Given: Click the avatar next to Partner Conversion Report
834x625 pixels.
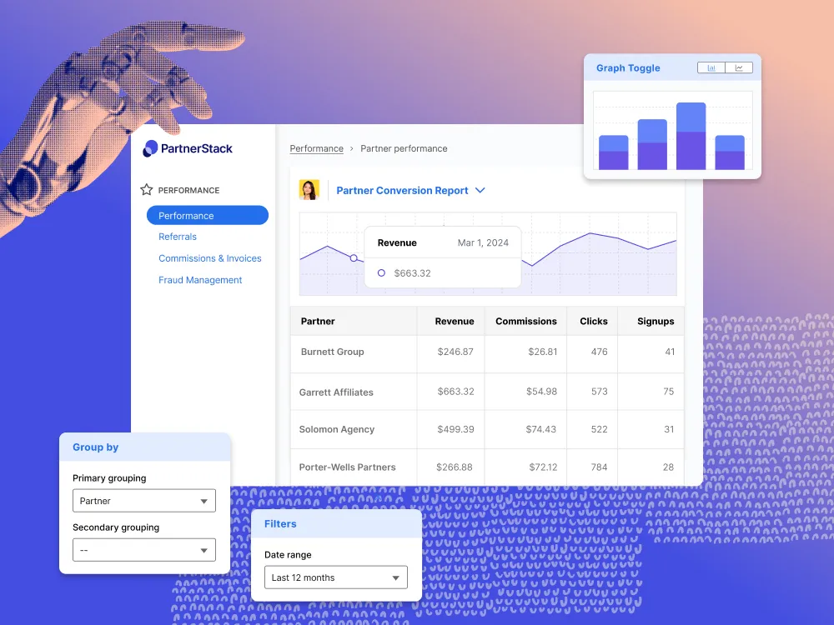Looking at the screenshot, I should pyautogui.click(x=309, y=190).
